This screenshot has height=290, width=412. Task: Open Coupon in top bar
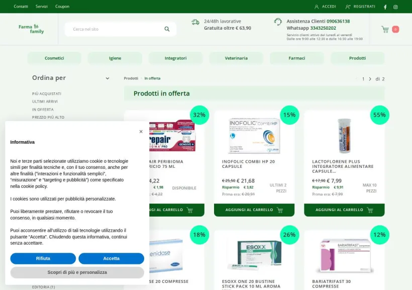coord(62,7)
